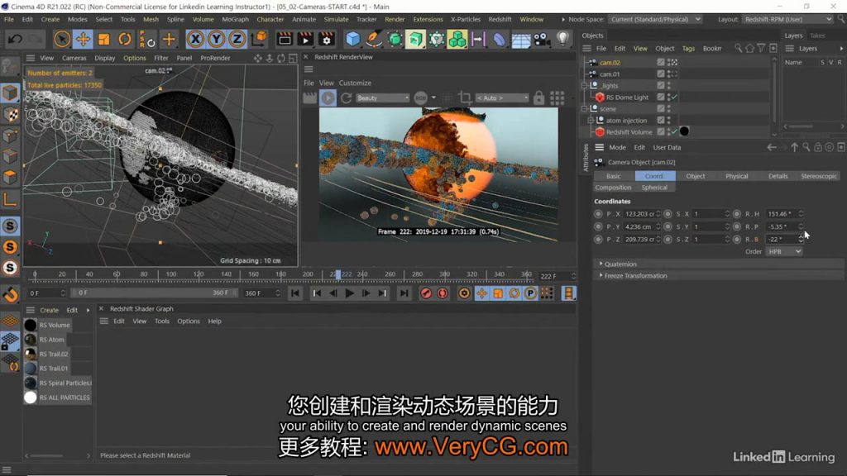Click the RenderView lock icon
This screenshot has width=847, height=476.
pos(538,98)
